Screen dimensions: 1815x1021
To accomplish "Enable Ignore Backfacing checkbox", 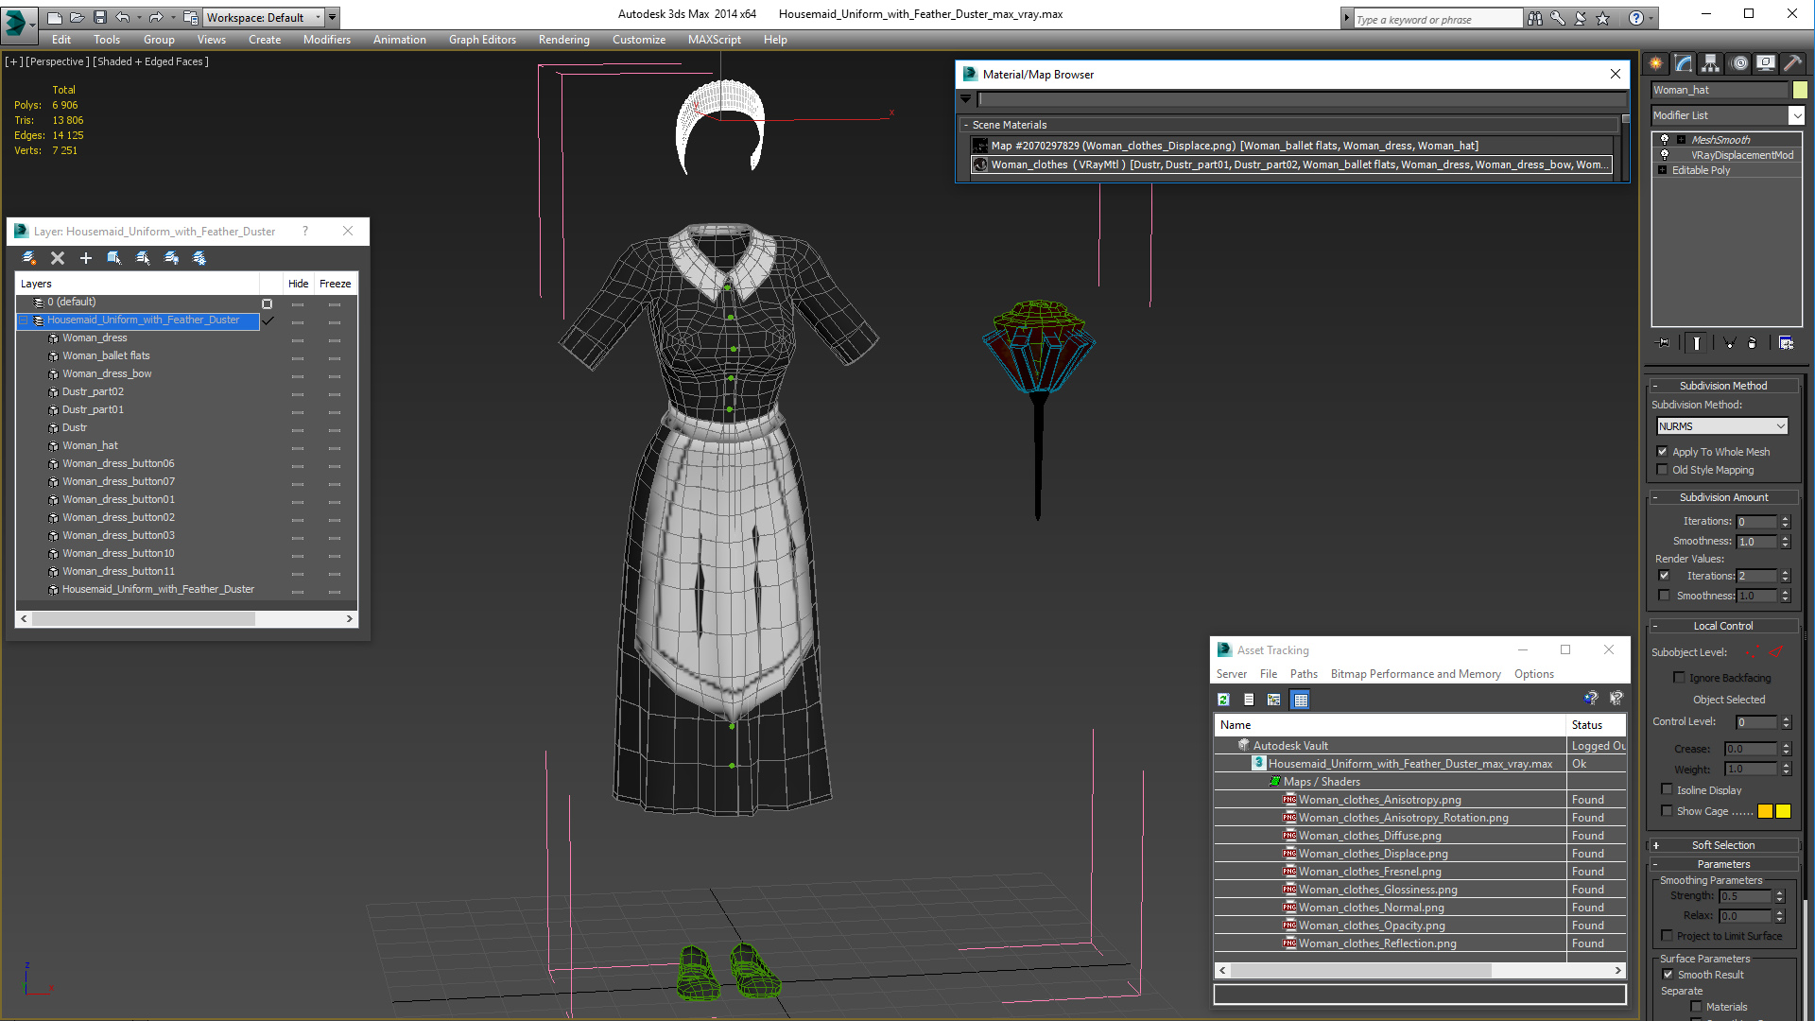I will (x=1680, y=678).
